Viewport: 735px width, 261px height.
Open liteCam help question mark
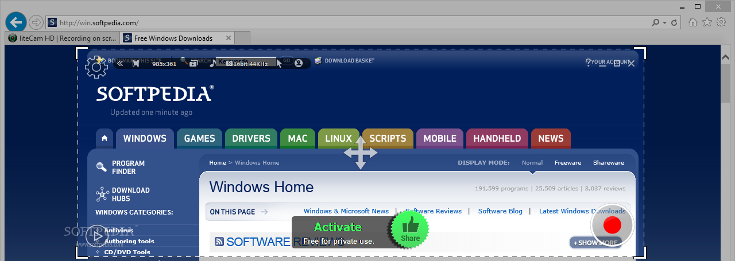588,63
